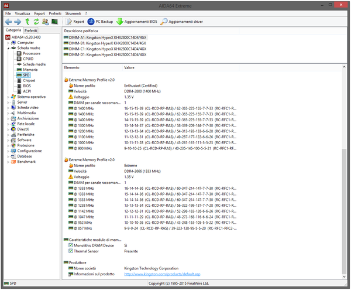Expand the Scheda video node
351x290 pixels.
click(8, 108)
